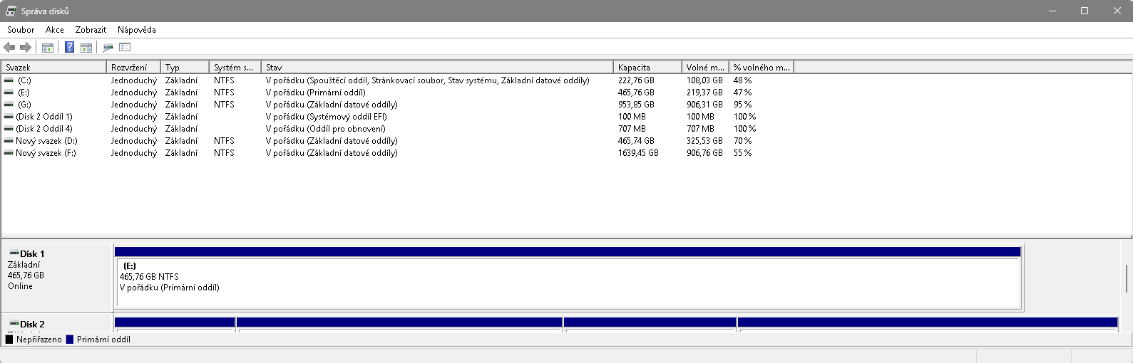The width and height of the screenshot is (1133, 363).
Task: Open the Zobrazit menu
Action: click(91, 30)
